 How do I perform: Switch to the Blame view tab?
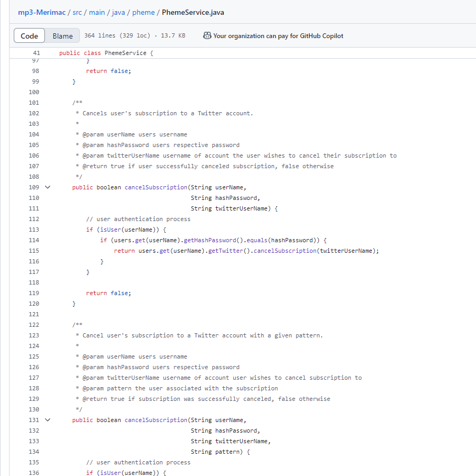pos(62,36)
